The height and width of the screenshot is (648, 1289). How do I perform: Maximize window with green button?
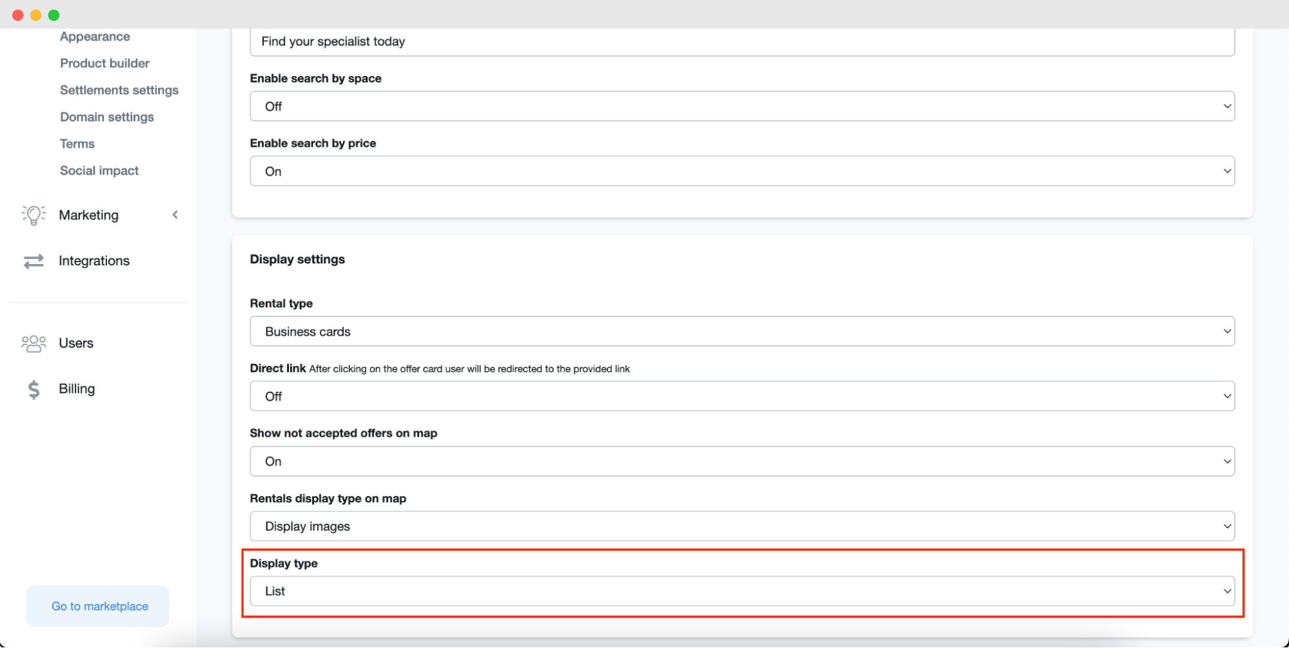[54, 15]
